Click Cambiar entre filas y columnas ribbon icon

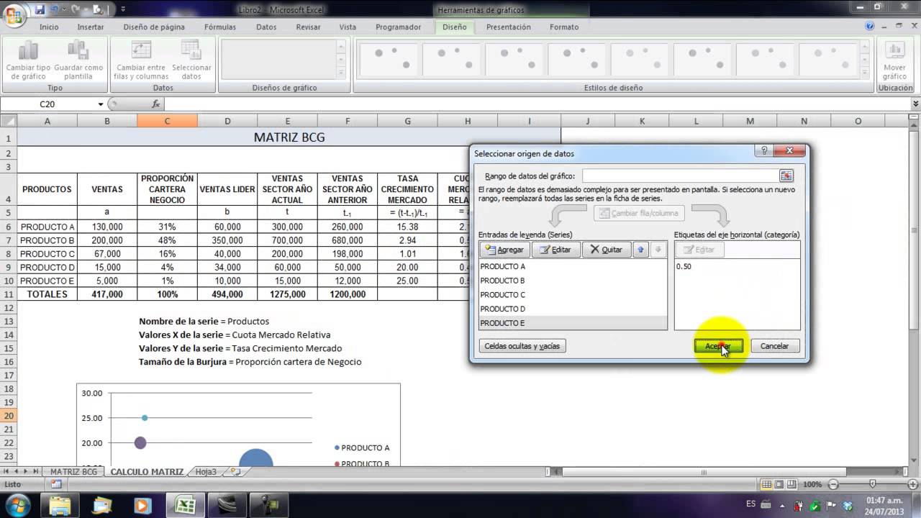[x=141, y=60]
